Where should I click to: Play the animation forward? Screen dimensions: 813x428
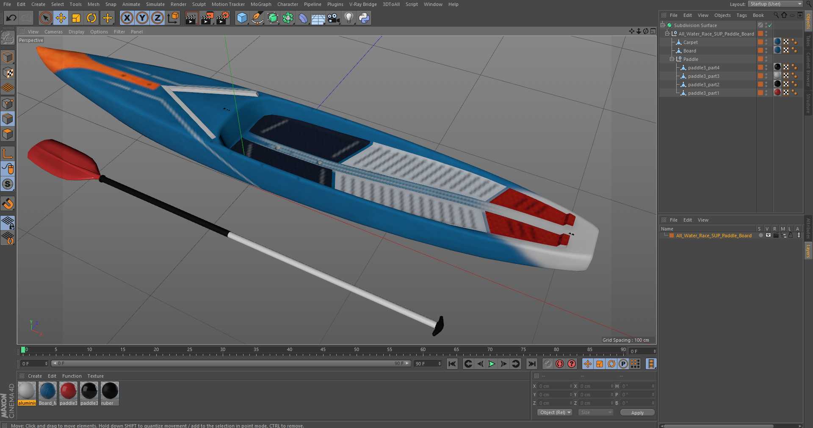tap(492, 364)
